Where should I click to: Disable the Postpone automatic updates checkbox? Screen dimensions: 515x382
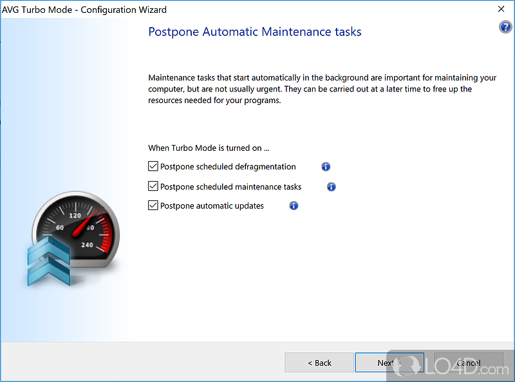click(x=153, y=205)
